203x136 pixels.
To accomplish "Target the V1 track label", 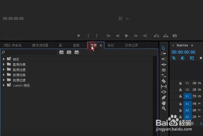I will tap(187, 96).
